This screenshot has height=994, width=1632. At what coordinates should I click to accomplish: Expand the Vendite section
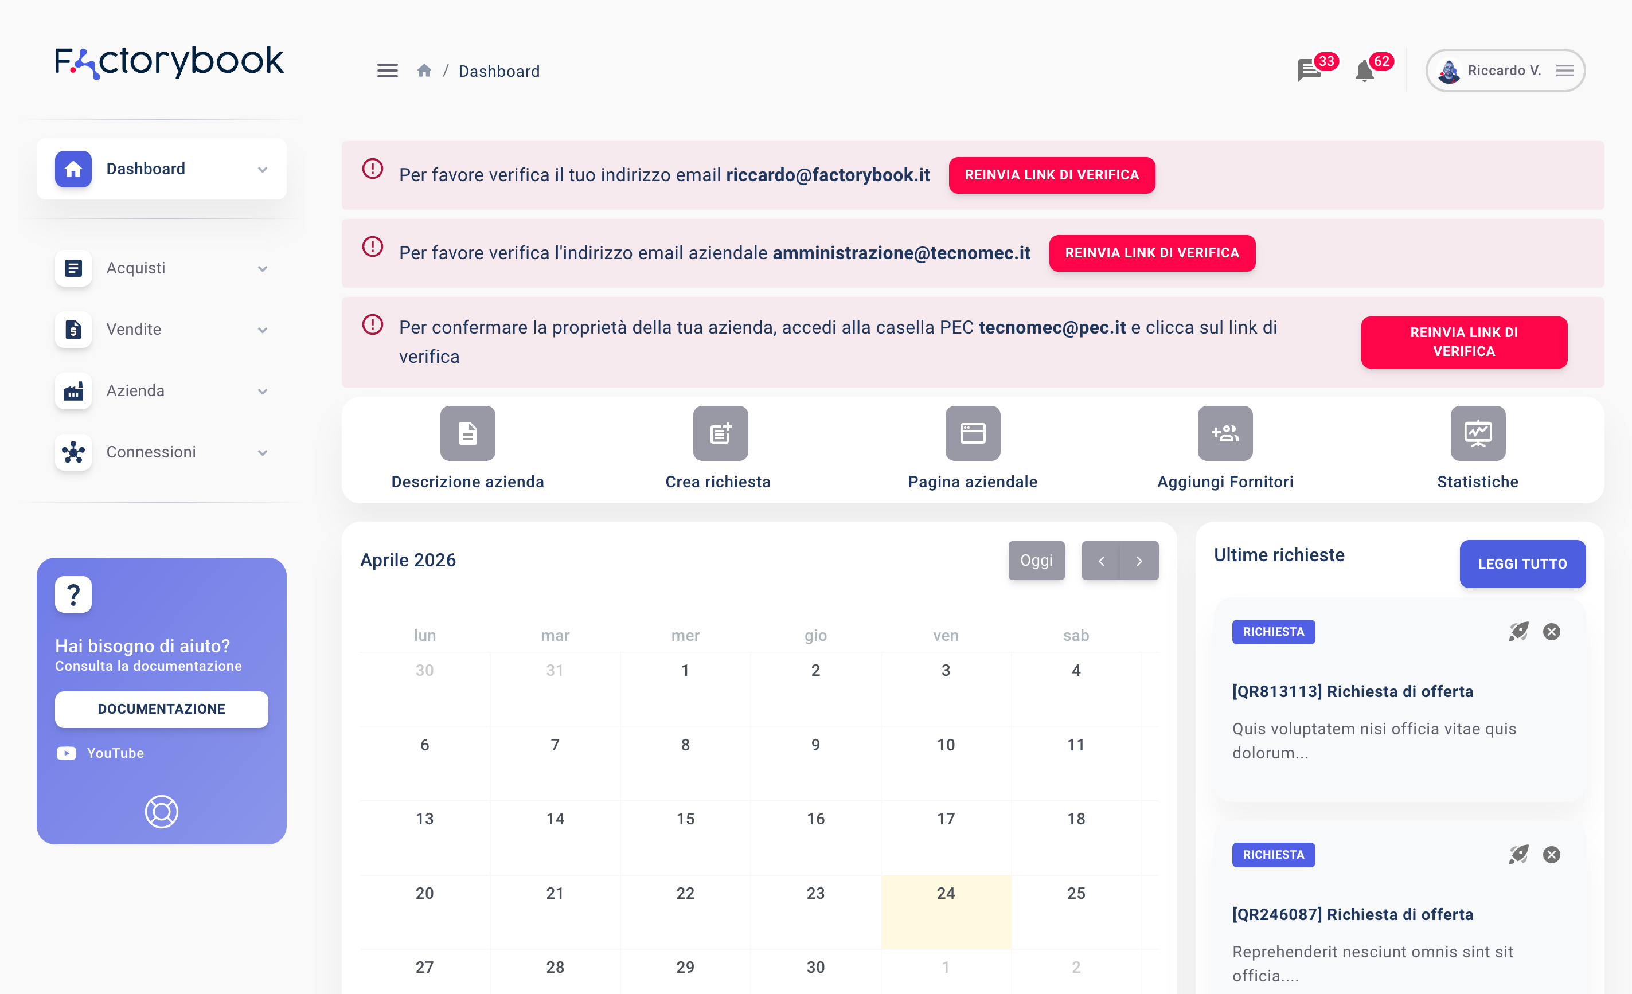(162, 329)
